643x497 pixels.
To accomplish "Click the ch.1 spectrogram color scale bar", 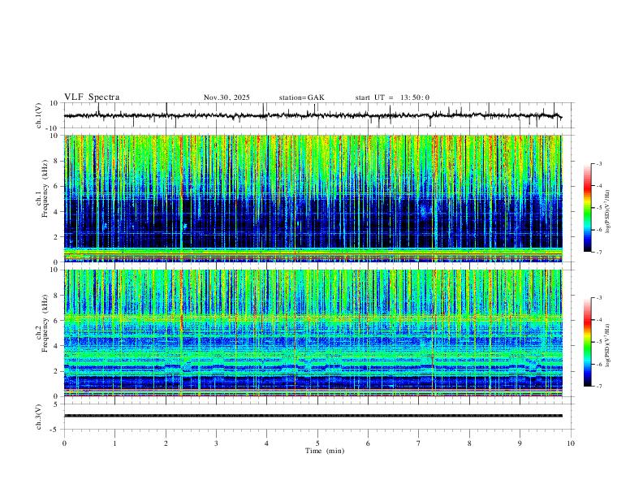I will [587, 208].
